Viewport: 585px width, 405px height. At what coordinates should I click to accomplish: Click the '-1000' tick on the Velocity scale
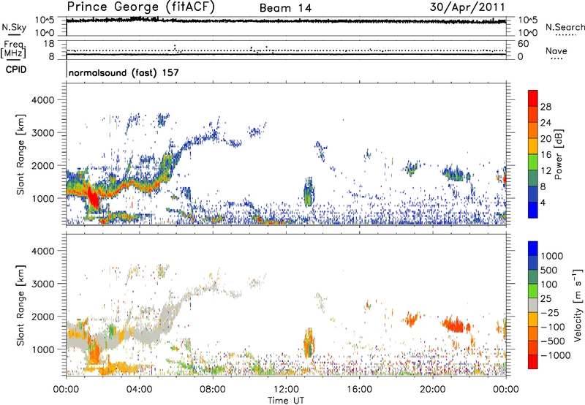[555, 355]
